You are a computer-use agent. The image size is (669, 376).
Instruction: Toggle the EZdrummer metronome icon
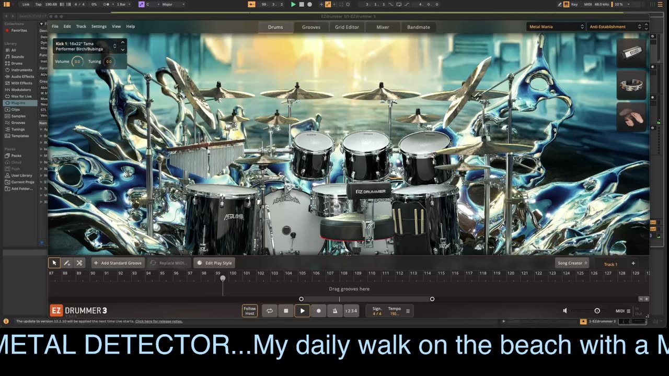pyautogui.click(x=335, y=311)
